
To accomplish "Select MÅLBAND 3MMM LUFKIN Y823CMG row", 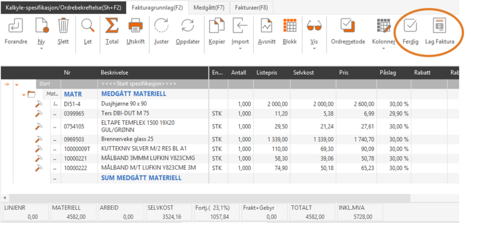I will coord(148,158).
